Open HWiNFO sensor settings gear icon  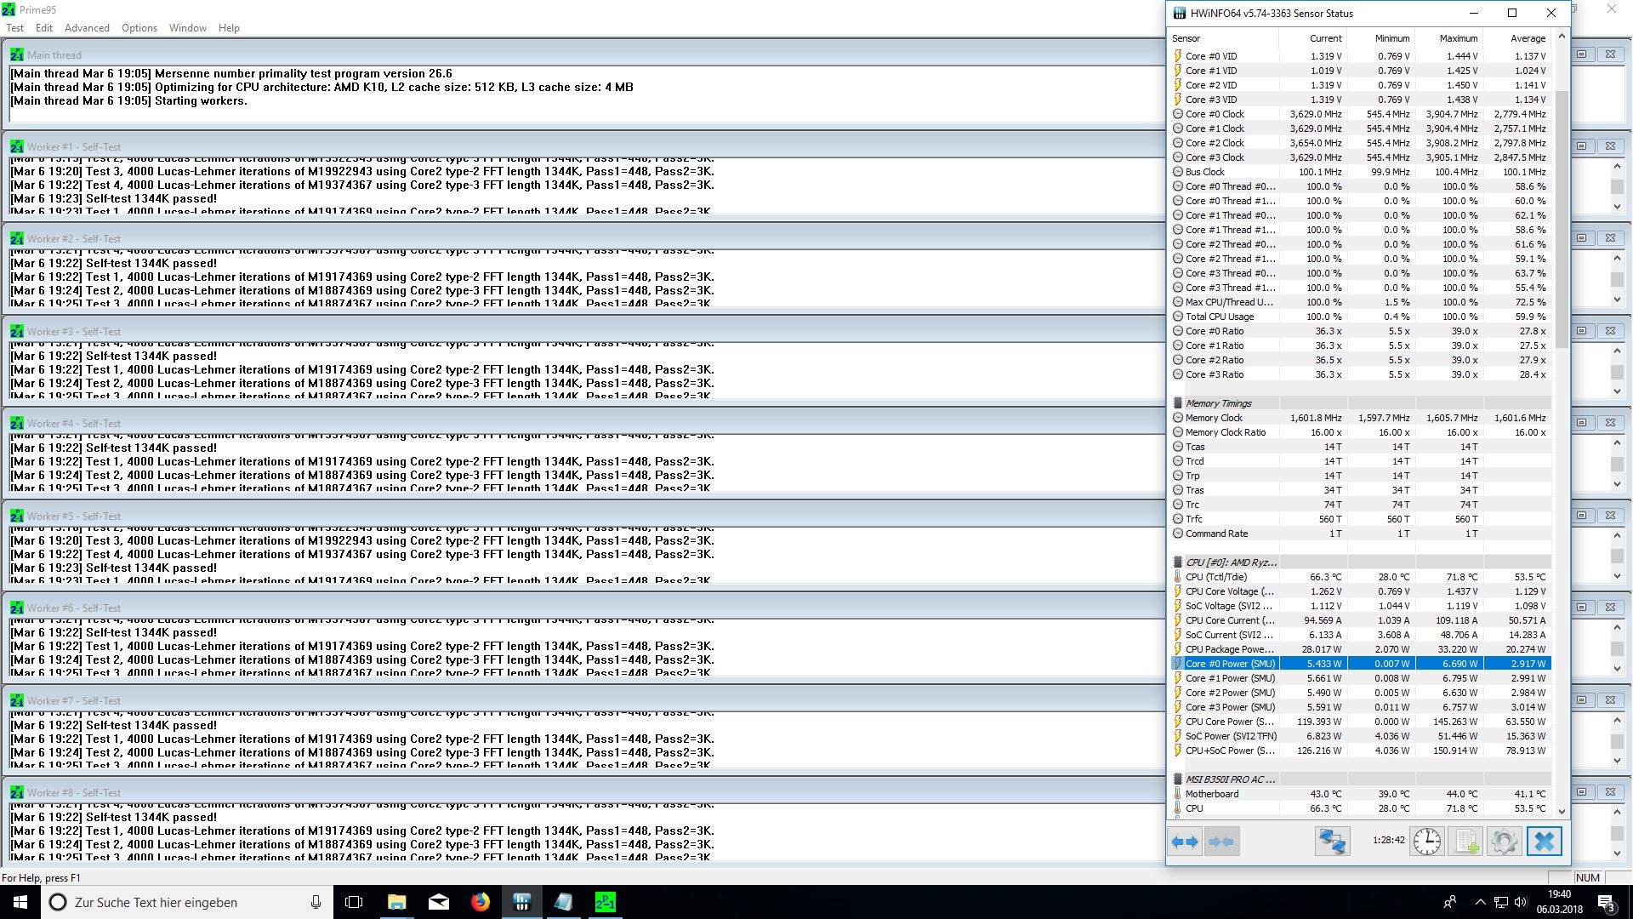[x=1504, y=842]
